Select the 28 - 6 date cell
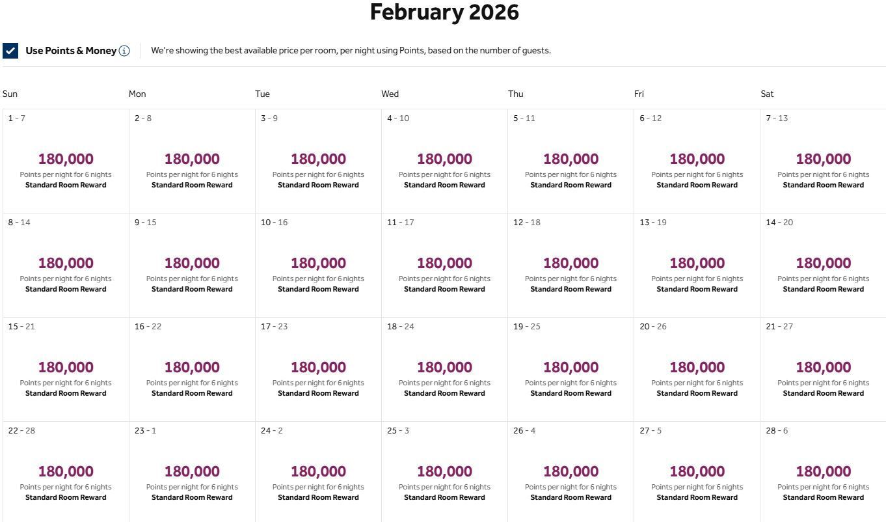886x522 pixels. coord(823,472)
